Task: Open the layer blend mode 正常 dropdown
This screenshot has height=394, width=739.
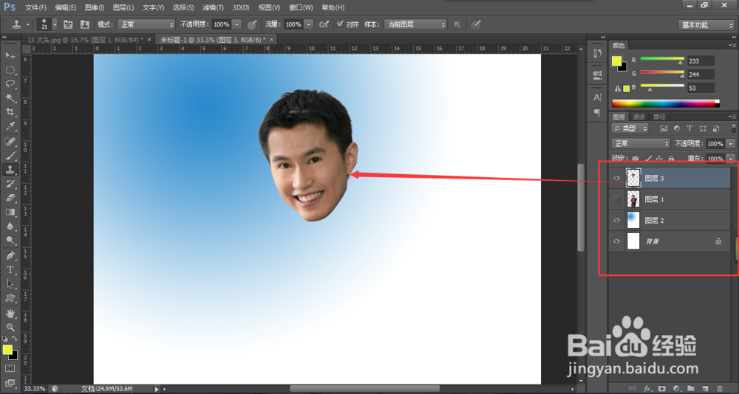Action: [641, 143]
